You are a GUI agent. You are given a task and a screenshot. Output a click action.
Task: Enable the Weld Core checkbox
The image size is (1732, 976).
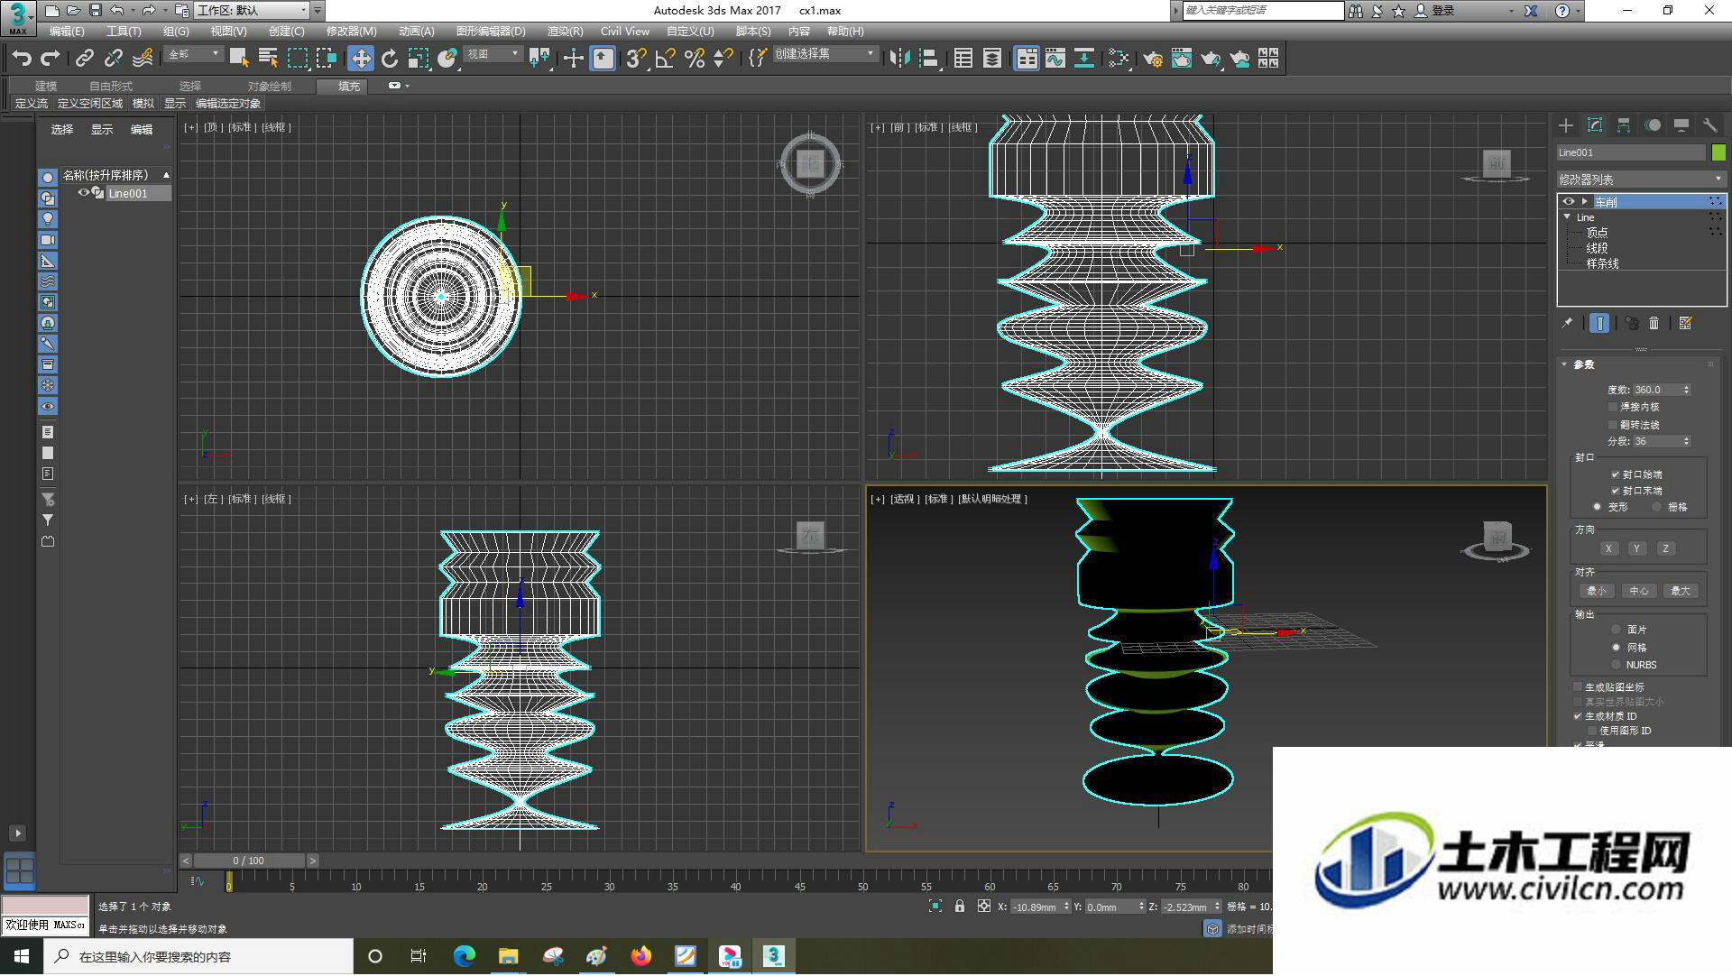click(x=1613, y=408)
